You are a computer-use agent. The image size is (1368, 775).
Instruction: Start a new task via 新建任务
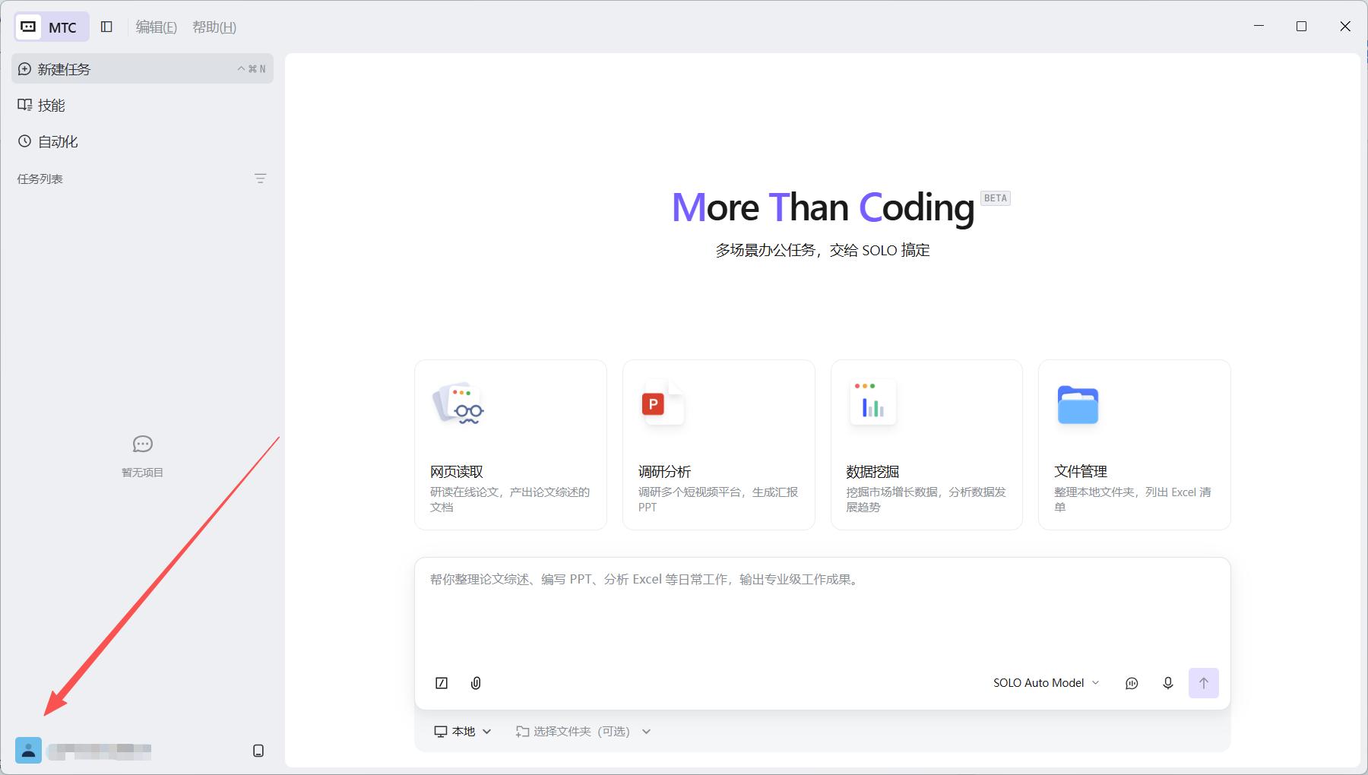[142, 69]
